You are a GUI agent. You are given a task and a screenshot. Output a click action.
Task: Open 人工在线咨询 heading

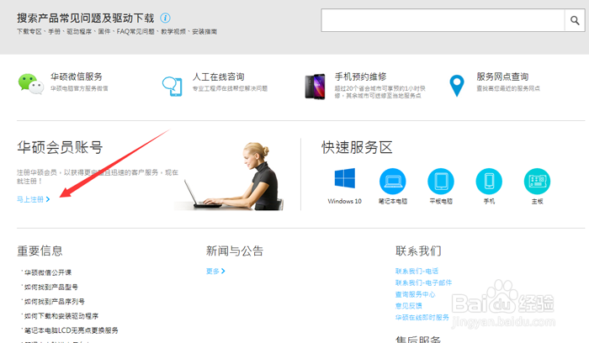[x=218, y=77]
